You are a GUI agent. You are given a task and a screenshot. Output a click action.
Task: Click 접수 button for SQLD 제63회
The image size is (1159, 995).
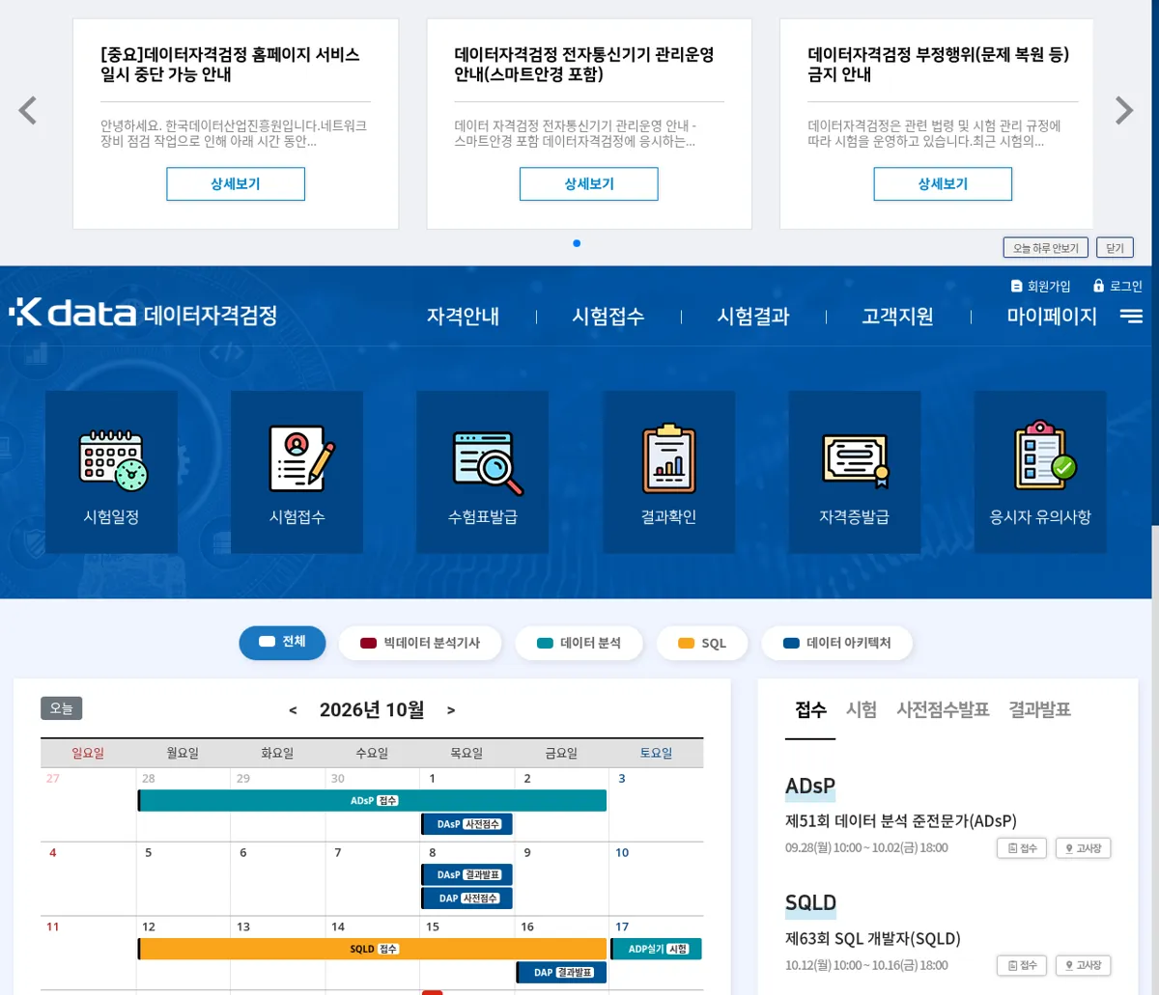pyautogui.click(x=1022, y=965)
